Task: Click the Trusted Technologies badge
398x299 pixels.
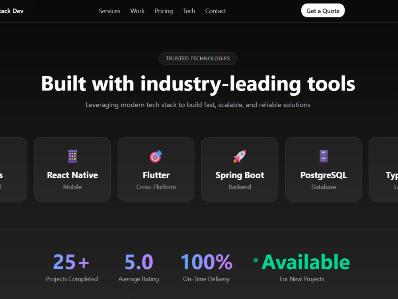Action: [x=198, y=59]
